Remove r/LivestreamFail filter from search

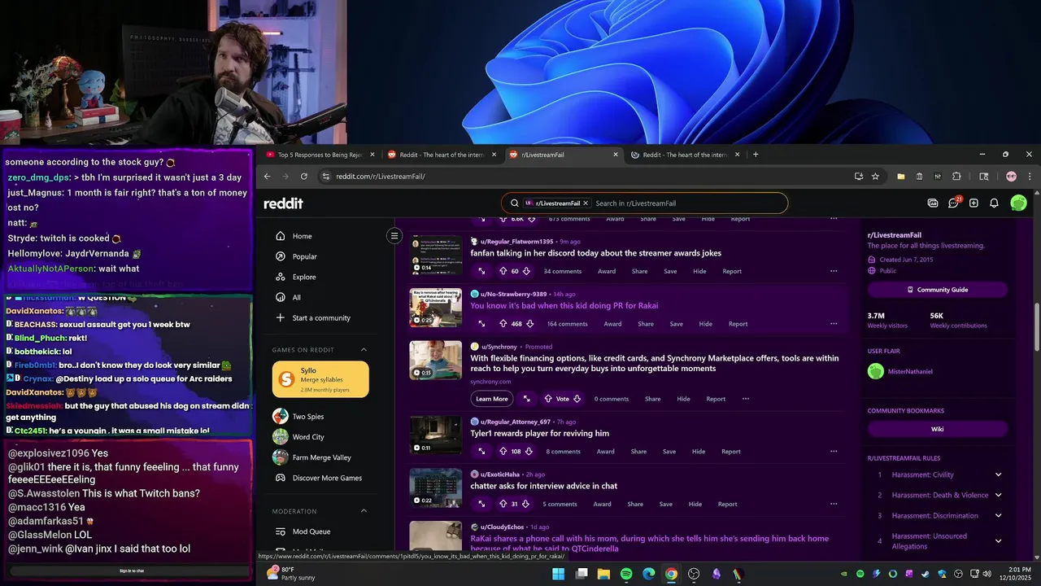[586, 203]
